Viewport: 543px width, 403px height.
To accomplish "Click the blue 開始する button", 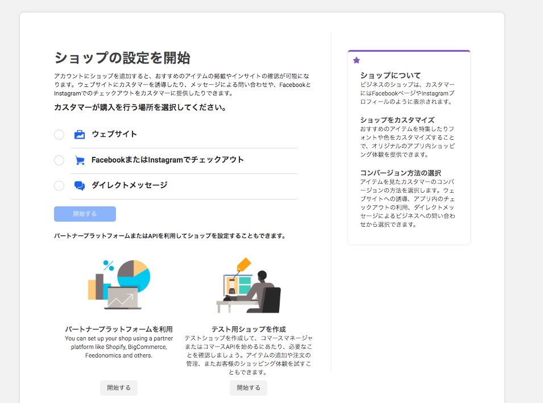I will point(85,214).
